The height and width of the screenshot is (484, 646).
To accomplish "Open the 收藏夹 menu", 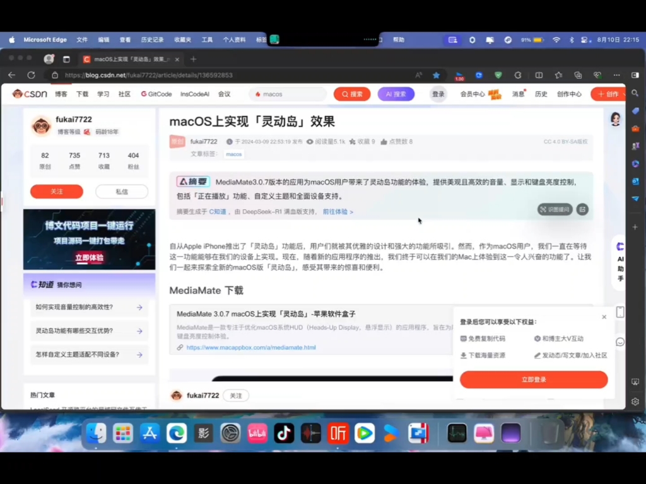I will (182, 40).
